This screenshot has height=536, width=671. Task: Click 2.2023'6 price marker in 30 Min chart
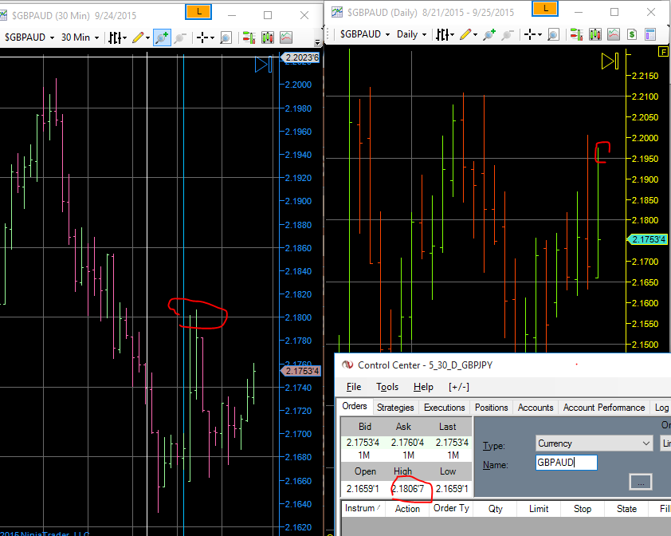point(300,57)
